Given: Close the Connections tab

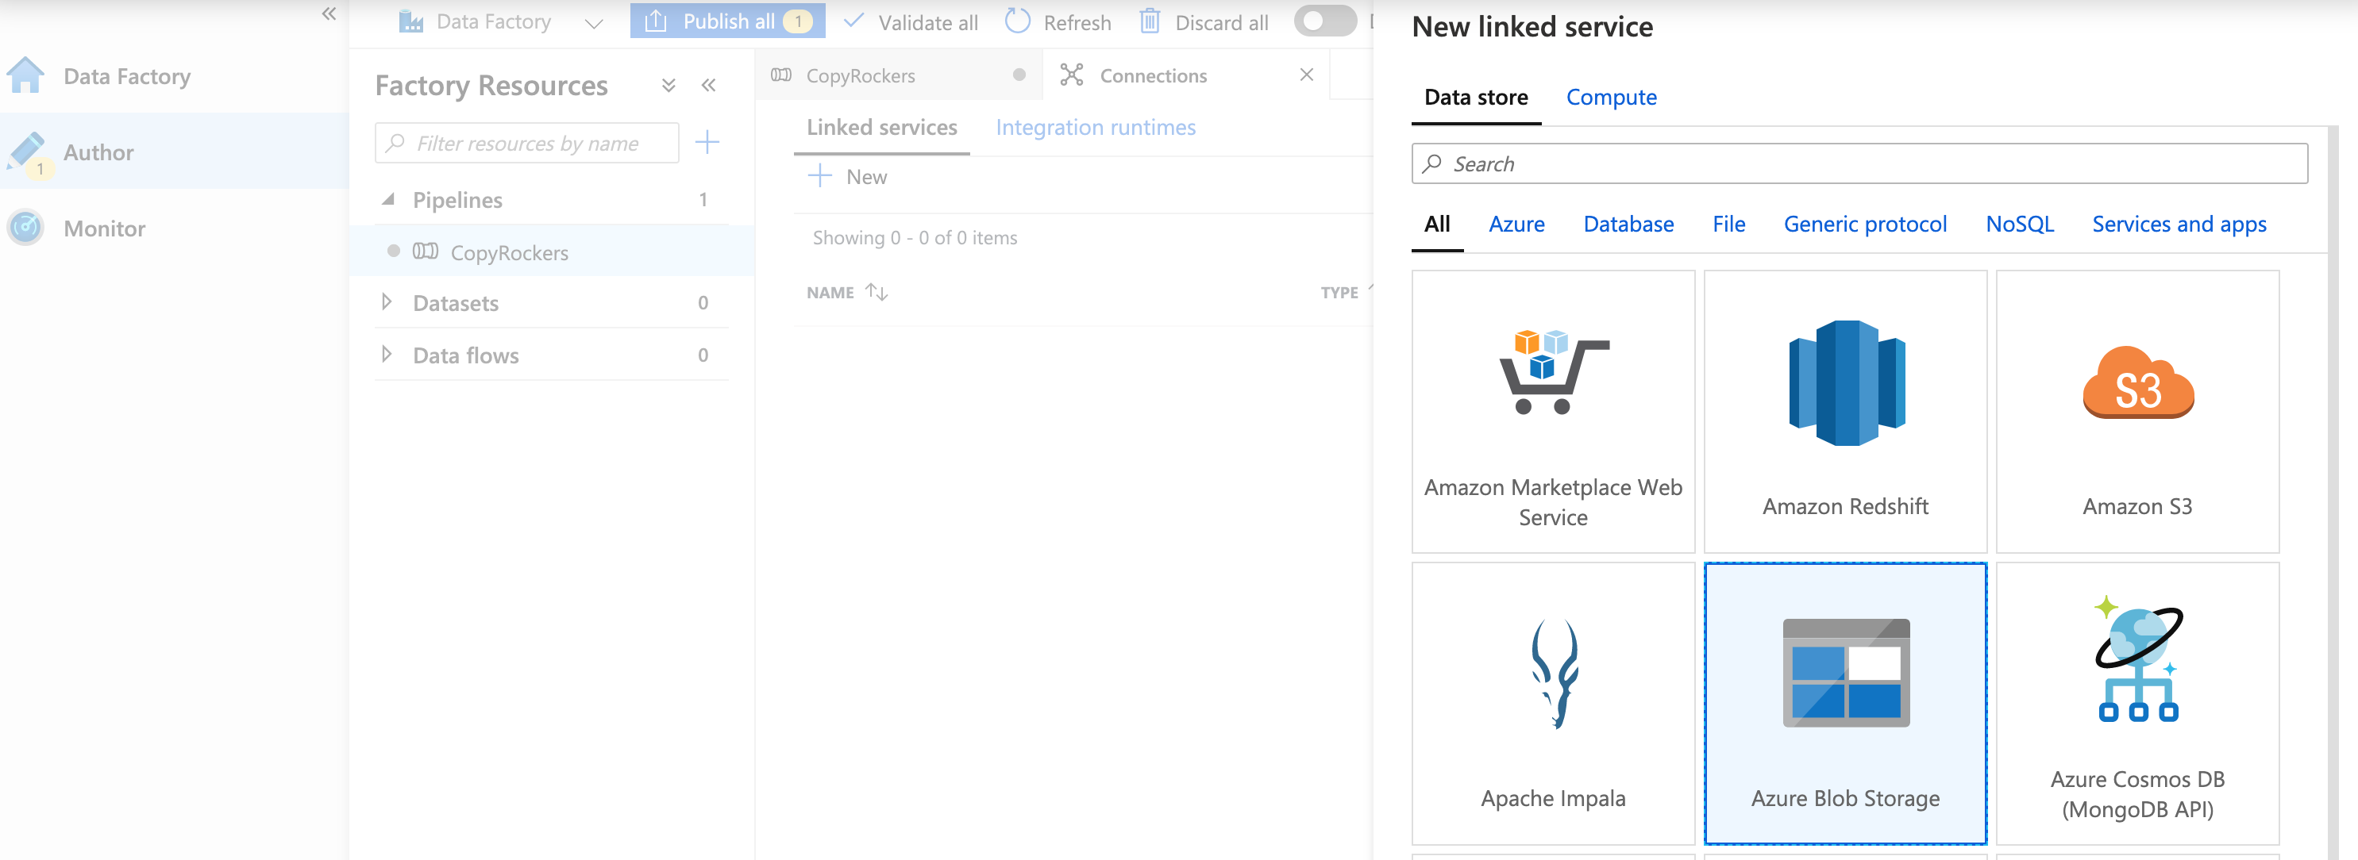Looking at the screenshot, I should click(x=1307, y=75).
